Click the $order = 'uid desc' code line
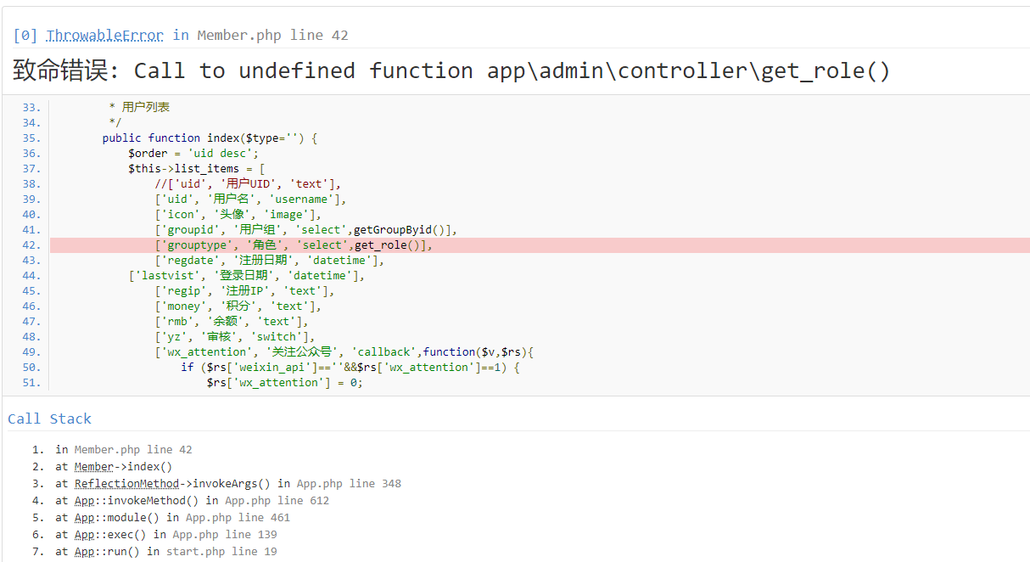1030x562 pixels. (193, 154)
